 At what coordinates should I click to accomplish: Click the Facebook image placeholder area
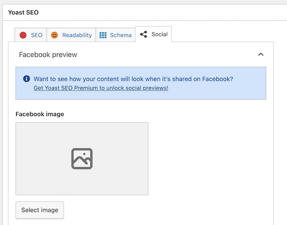click(x=82, y=159)
